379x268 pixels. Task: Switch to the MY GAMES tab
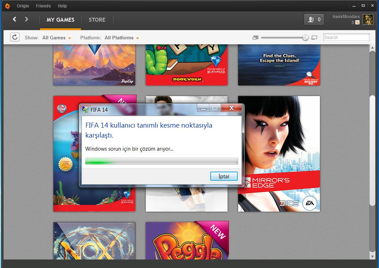(x=61, y=19)
